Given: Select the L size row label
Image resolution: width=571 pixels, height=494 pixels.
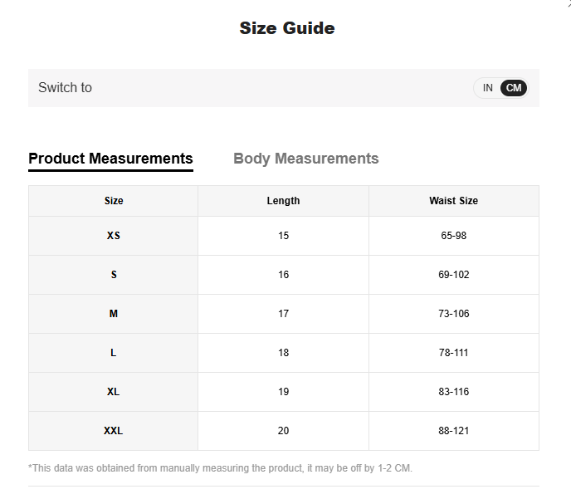Looking at the screenshot, I should pos(114,353).
